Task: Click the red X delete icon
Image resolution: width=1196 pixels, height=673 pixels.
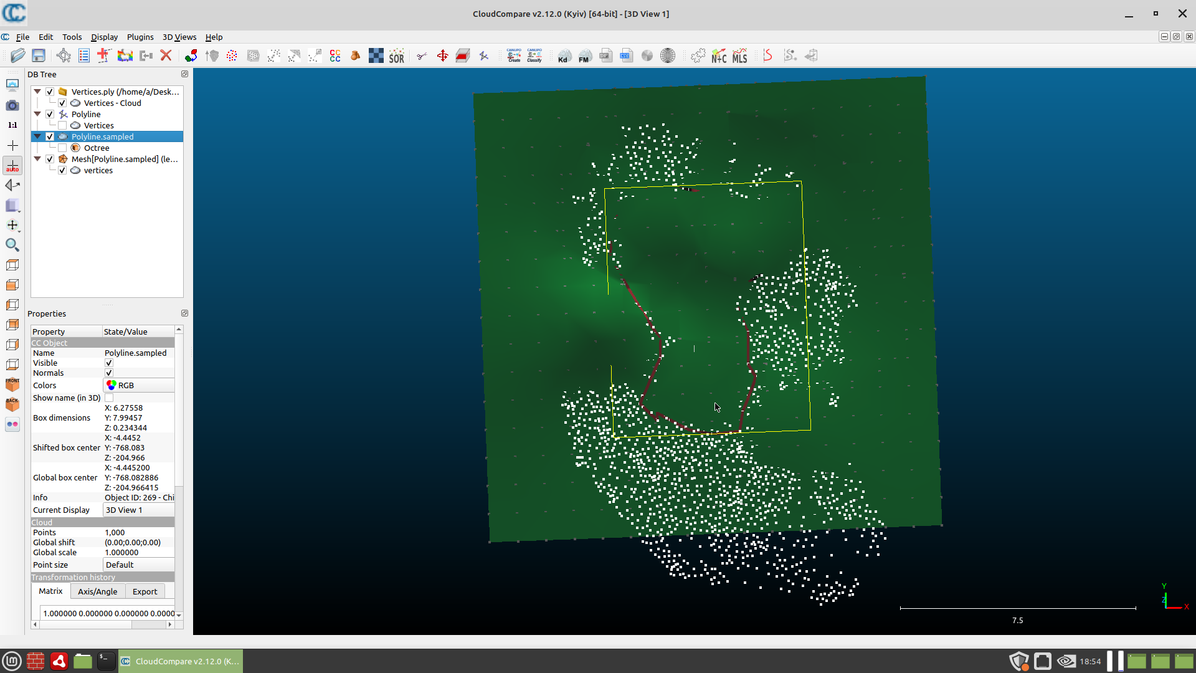Action: [166, 55]
